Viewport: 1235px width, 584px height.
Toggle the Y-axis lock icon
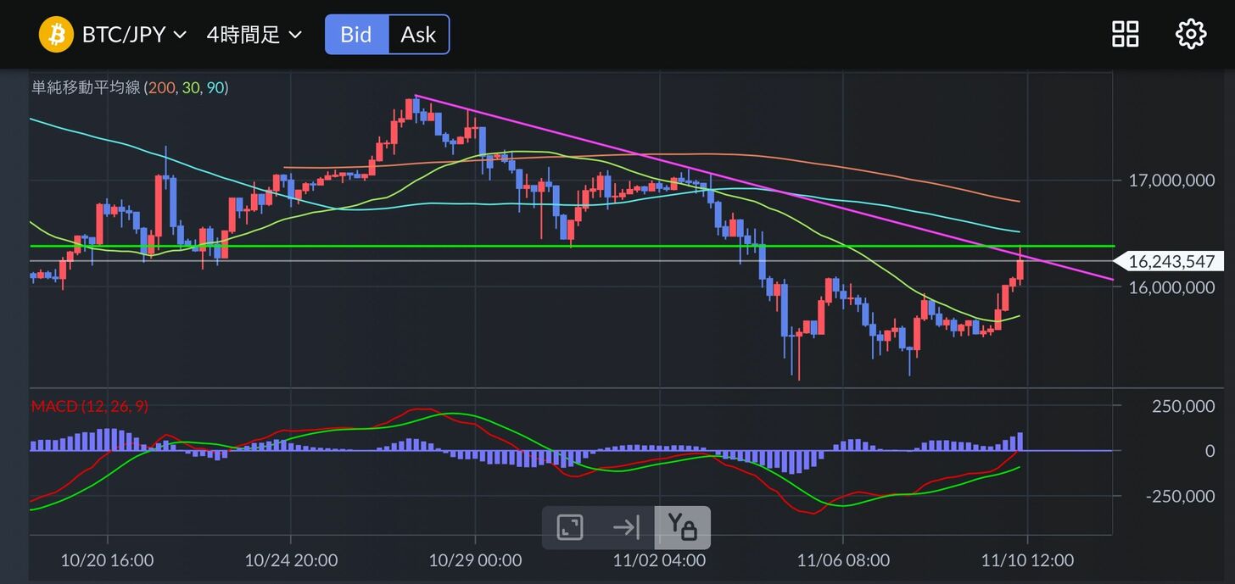coord(682,527)
